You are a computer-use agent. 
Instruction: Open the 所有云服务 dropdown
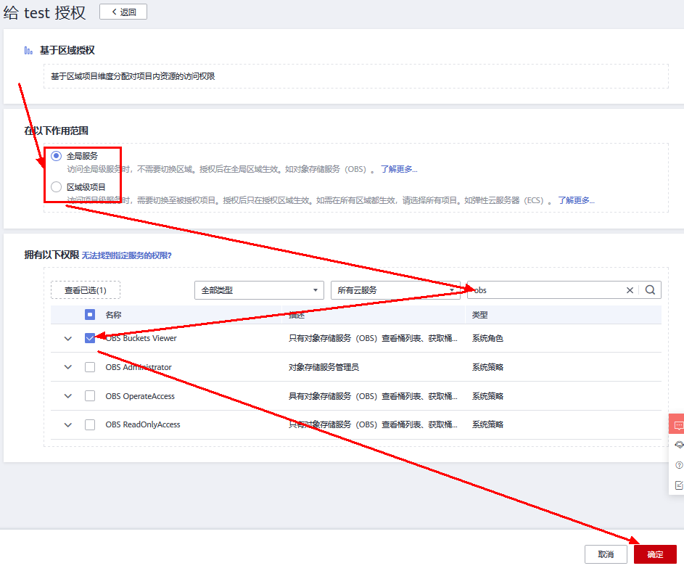[x=395, y=290]
